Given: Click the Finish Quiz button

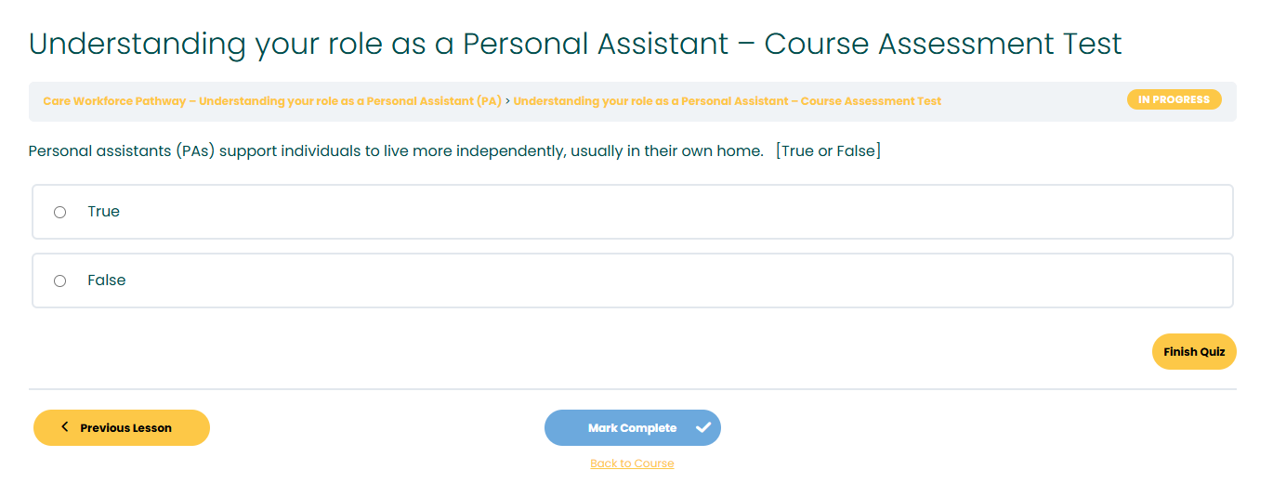Looking at the screenshot, I should click(x=1194, y=352).
